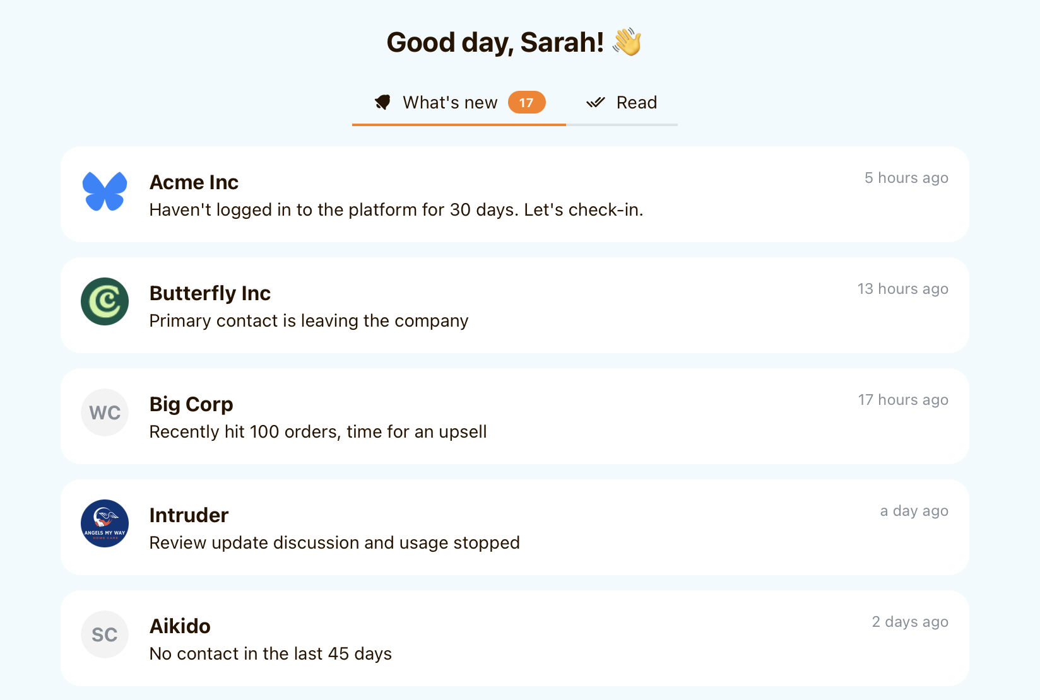Click the bell icon beside What's new
The image size is (1040, 700).
tap(382, 102)
